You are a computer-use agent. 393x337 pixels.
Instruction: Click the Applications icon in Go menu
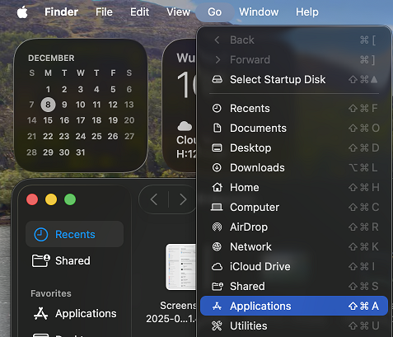[x=217, y=306]
